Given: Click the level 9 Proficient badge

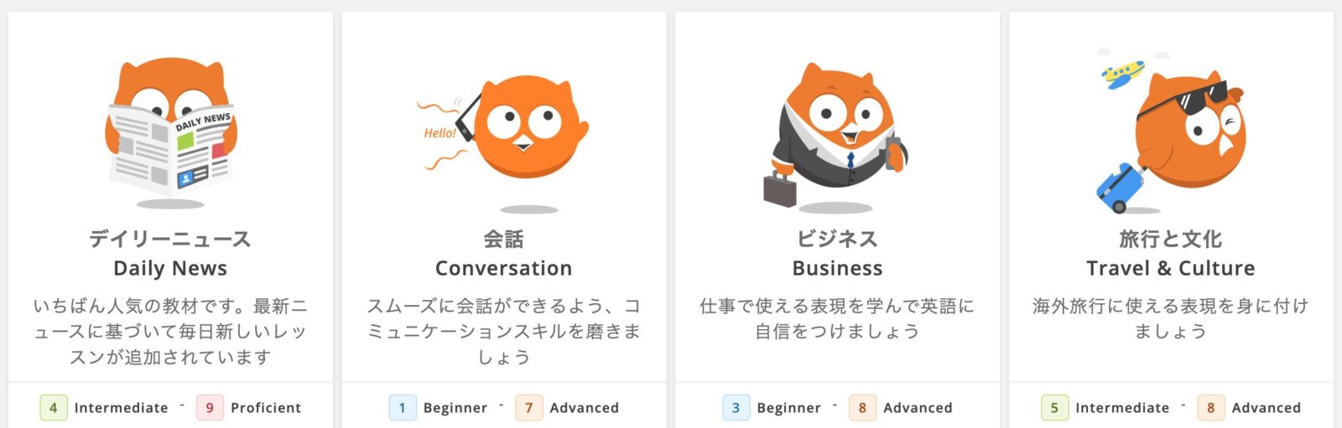Looking at the screenshot, I should [210, 408].
